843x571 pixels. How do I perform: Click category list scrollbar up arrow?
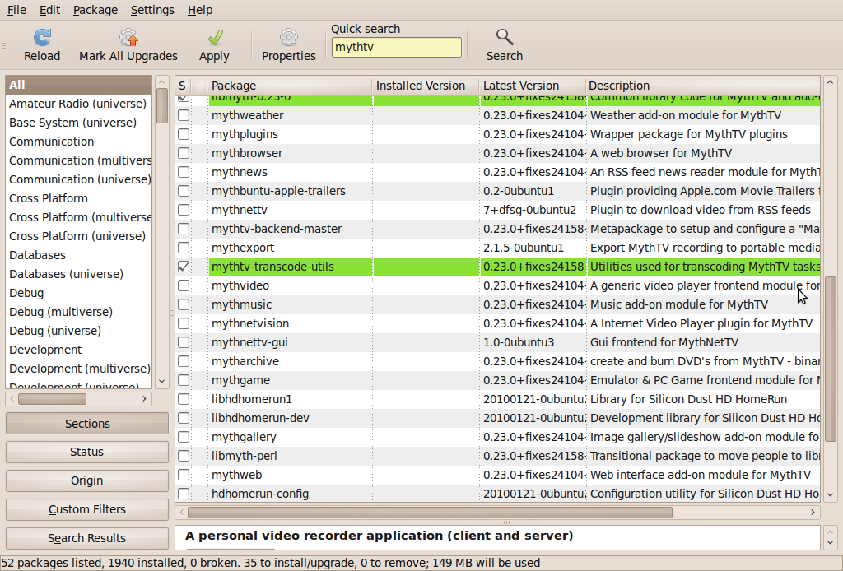coord(162,81)
